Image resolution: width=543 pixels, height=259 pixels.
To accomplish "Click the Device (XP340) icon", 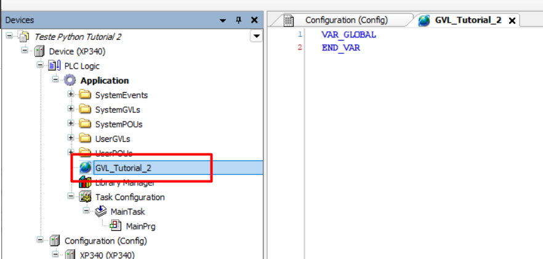I will (39, 51).
